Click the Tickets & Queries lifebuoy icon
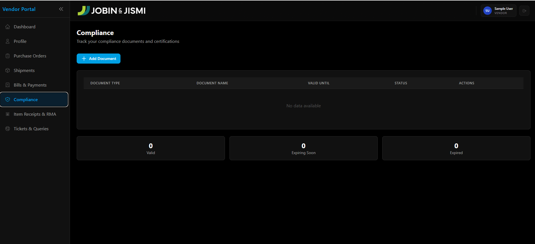Screen dimensions: 535x244 [8, 129]
